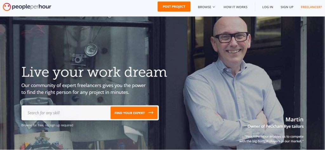Click 'Browse for free, no sign up required' text

[47, 125]
